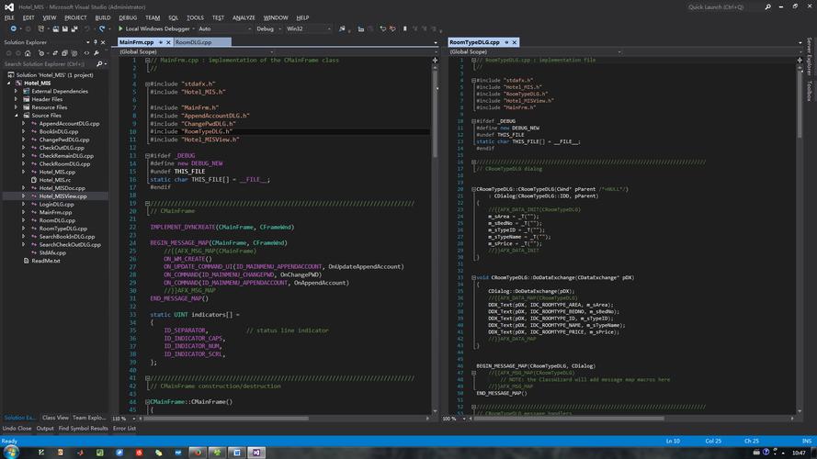Open the ANALYZE menu
This screenshot has width=817, height=459.
pos(244,17)
